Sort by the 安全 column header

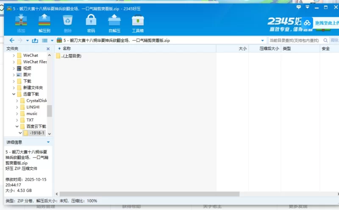tap(325, 49)
